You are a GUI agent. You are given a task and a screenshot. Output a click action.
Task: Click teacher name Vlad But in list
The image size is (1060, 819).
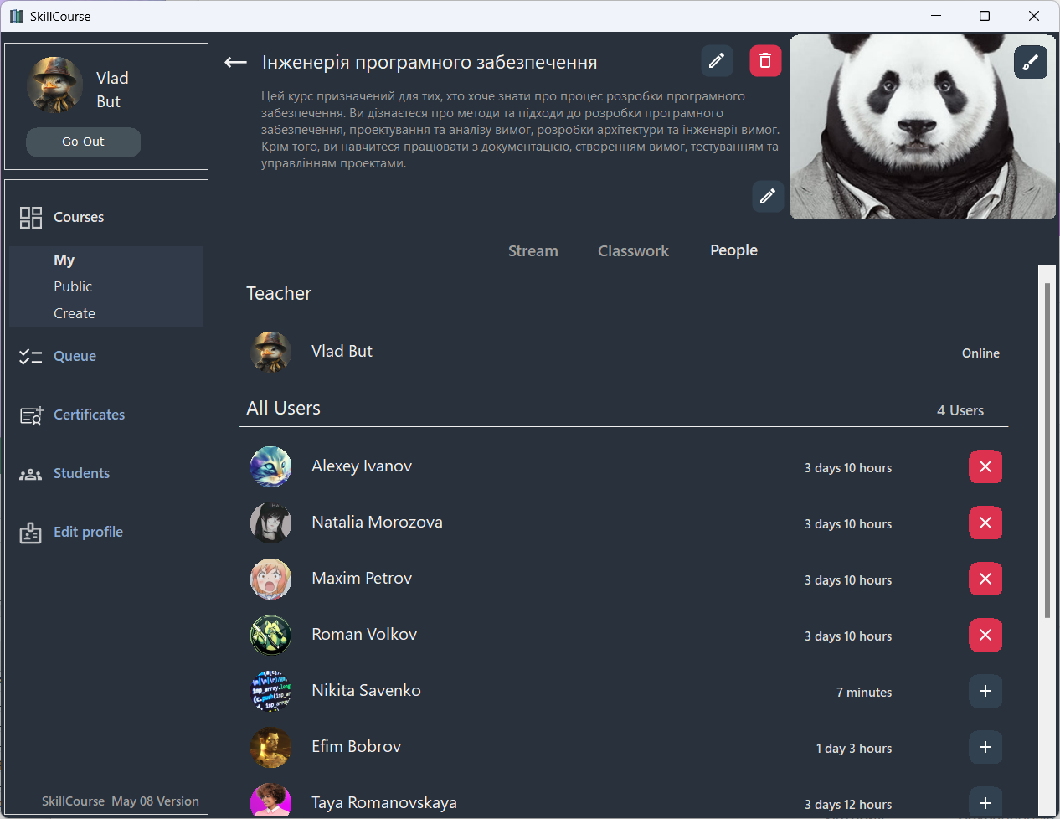click(342, 351)
